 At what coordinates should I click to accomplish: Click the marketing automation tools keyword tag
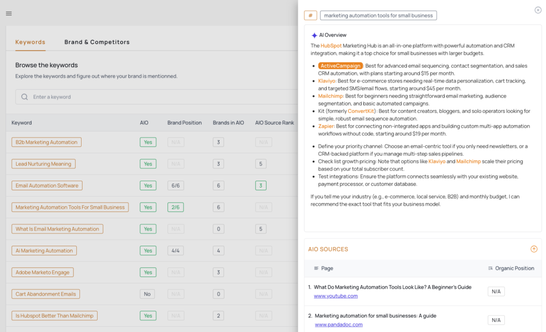click(378, 15)
